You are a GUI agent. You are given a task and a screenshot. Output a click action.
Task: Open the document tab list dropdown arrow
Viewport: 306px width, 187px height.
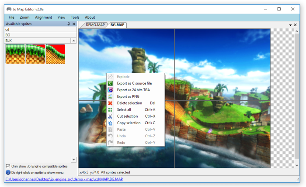click(x=290, y=25)
